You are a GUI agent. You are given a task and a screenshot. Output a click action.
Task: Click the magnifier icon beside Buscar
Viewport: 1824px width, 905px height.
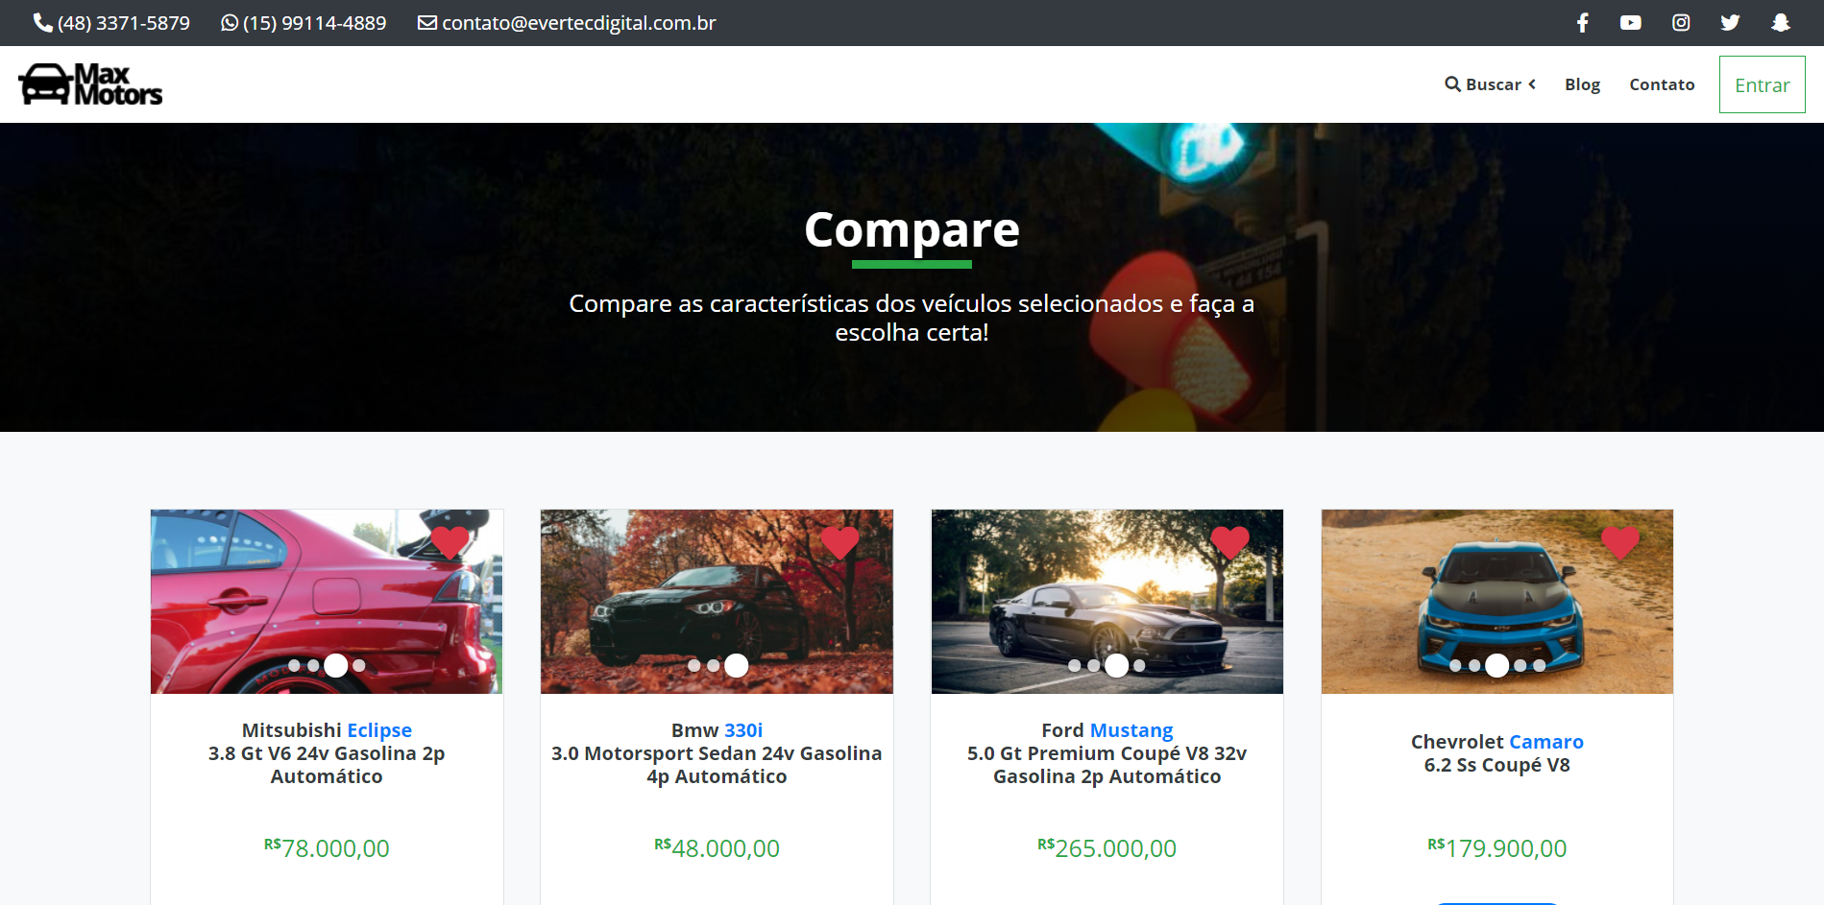tap(1452, 84)
